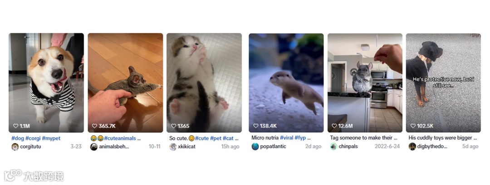Screen dimensions: 490x185
Task: Open the xkikicat profile avatar
Action: (x=173, y=146)
